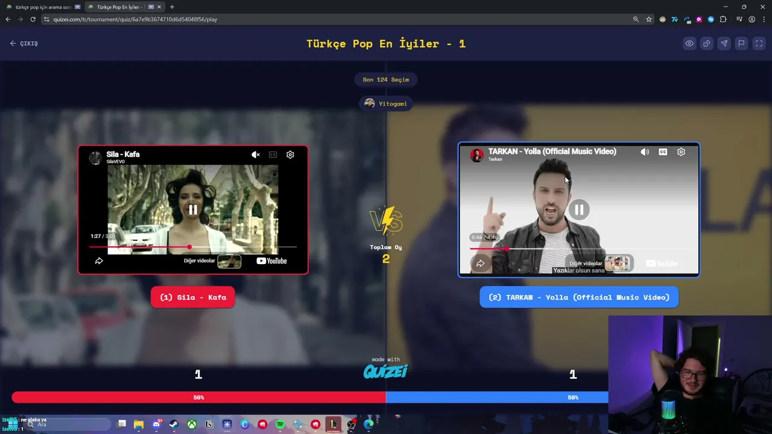
Task: Show more videos thumbnail on Sıla player
Action: pos(229,261)
